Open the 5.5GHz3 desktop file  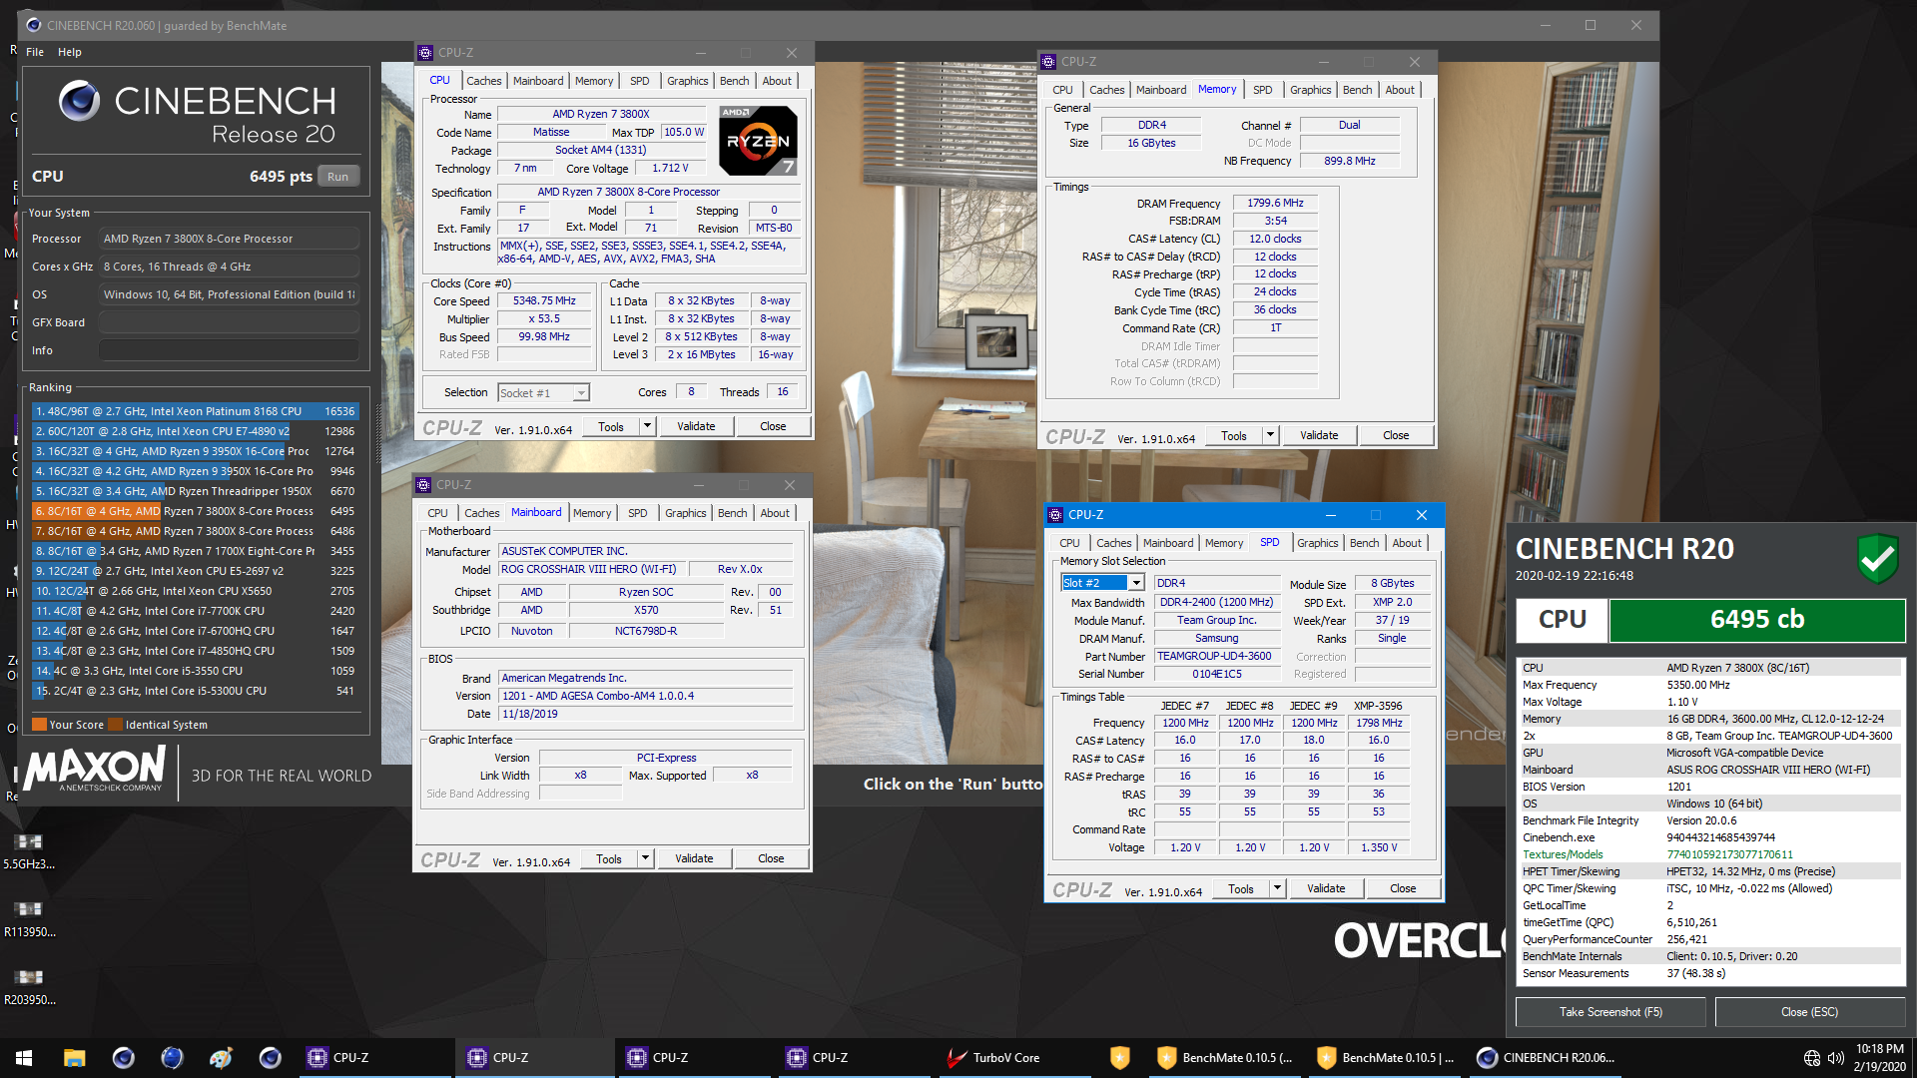click(28, 850)
